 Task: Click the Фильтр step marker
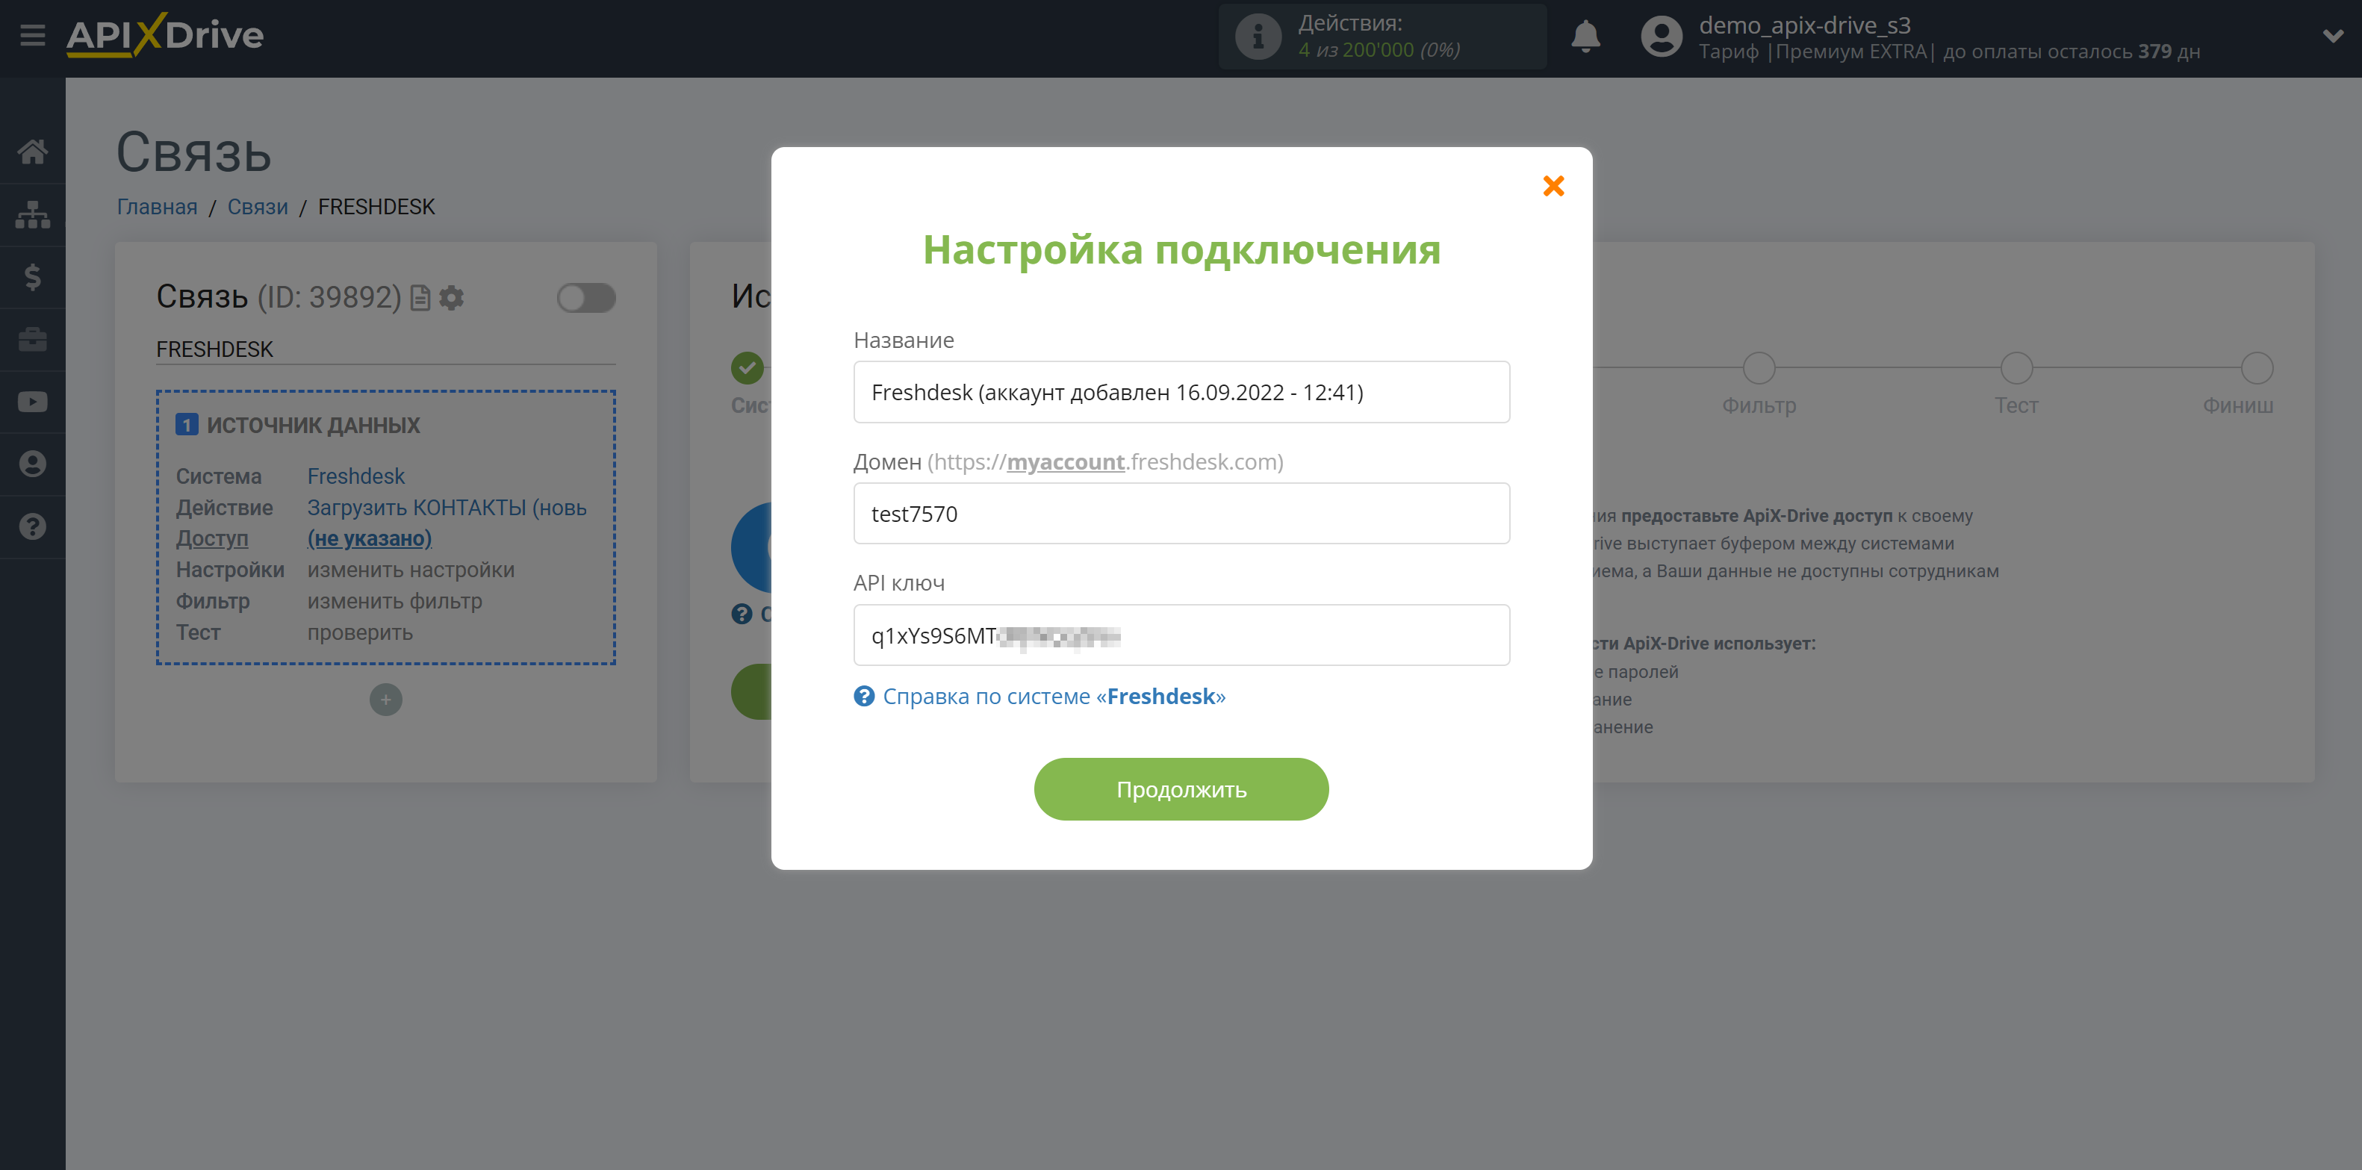1759,369
